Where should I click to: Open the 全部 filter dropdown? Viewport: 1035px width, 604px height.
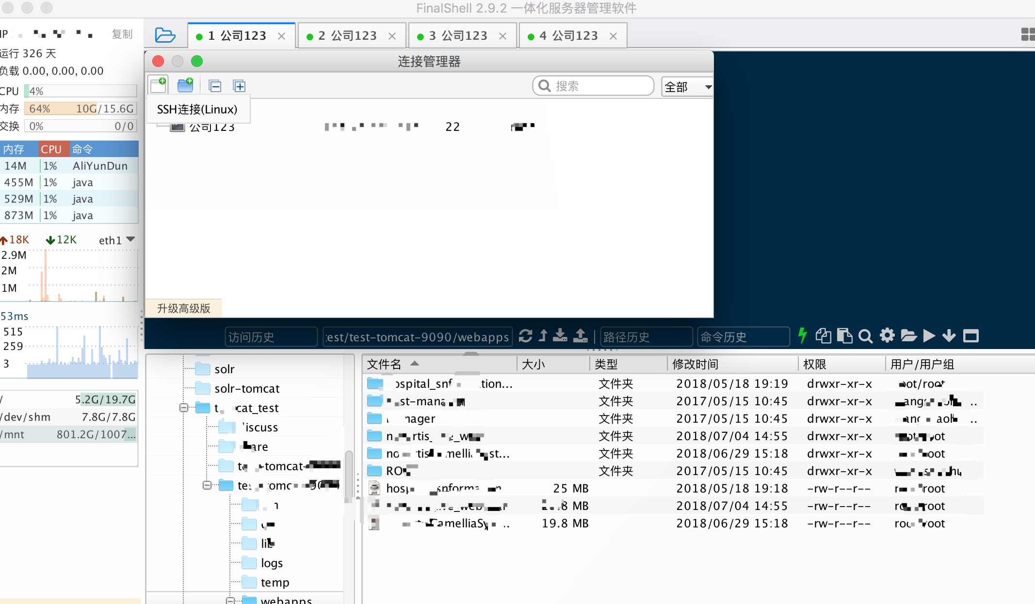(687, 87)
